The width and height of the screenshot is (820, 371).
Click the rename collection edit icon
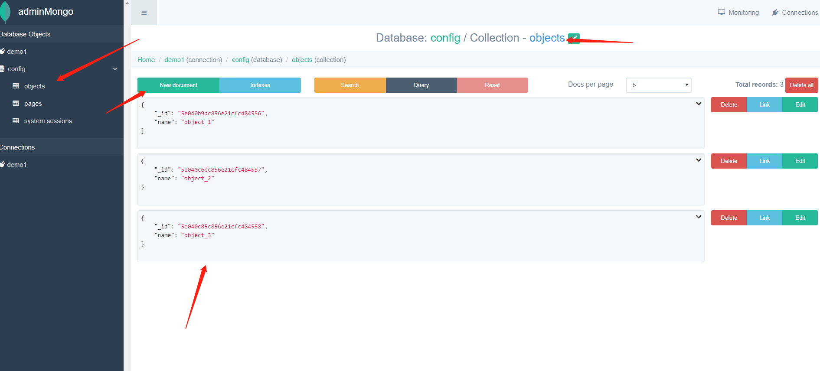pyautogui.click(x=574, y=39)
